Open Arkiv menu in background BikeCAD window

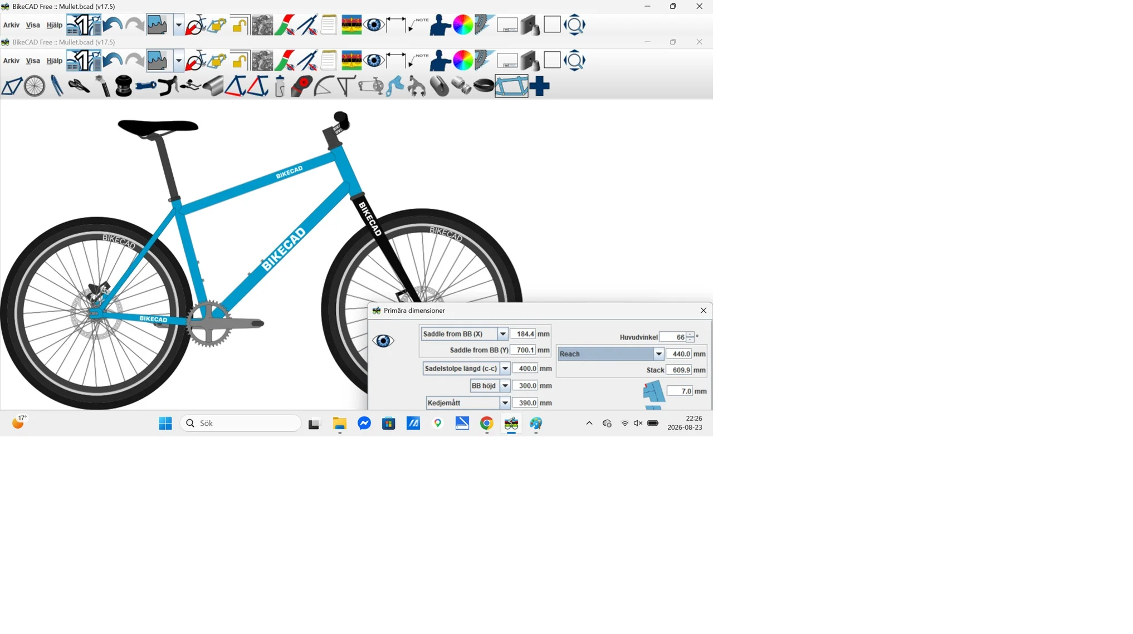[11, 25]
